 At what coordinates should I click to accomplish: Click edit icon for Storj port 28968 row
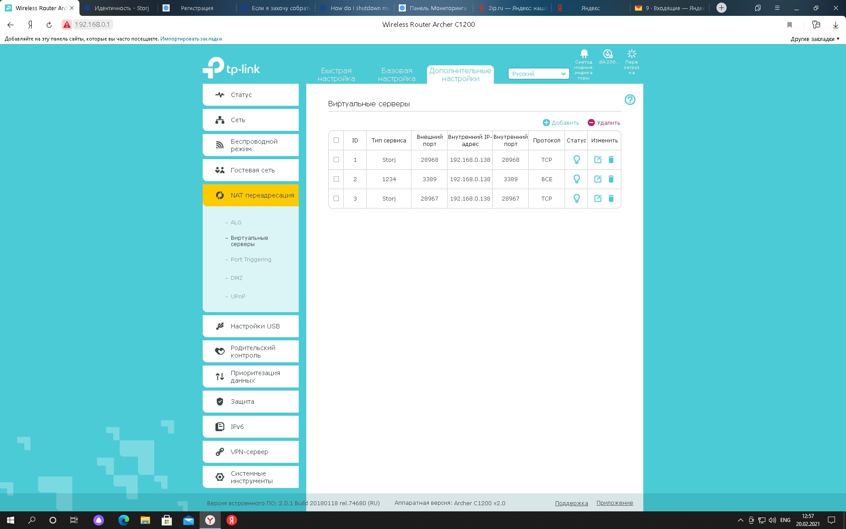click(597, 160)
